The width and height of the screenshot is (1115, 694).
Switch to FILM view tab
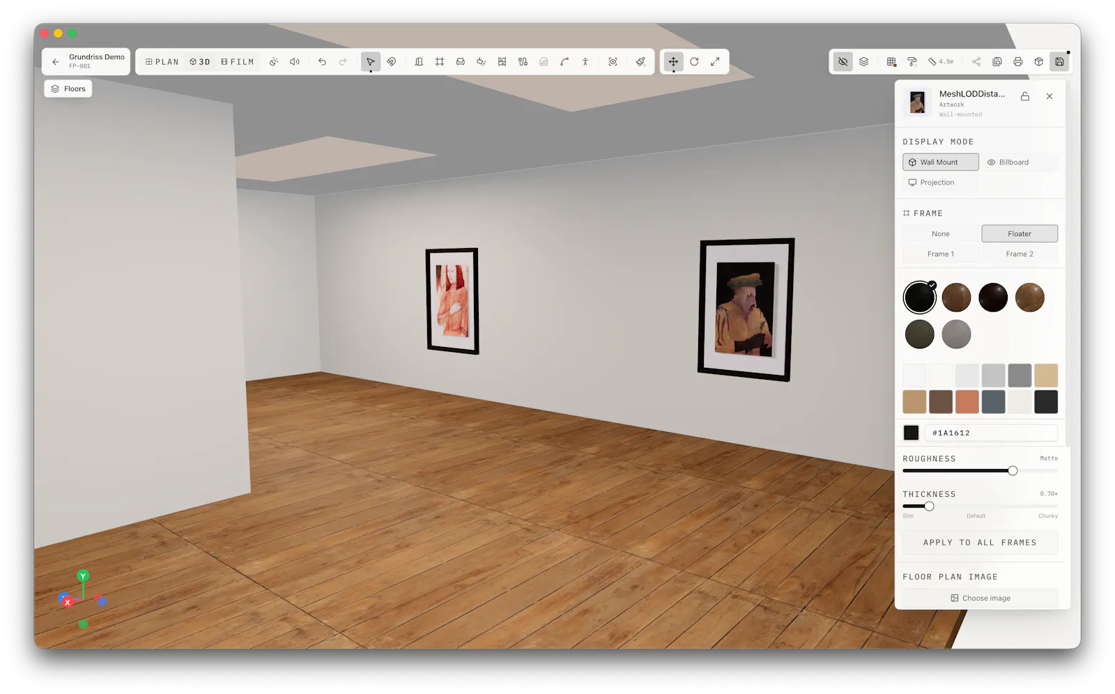point(238,62)
